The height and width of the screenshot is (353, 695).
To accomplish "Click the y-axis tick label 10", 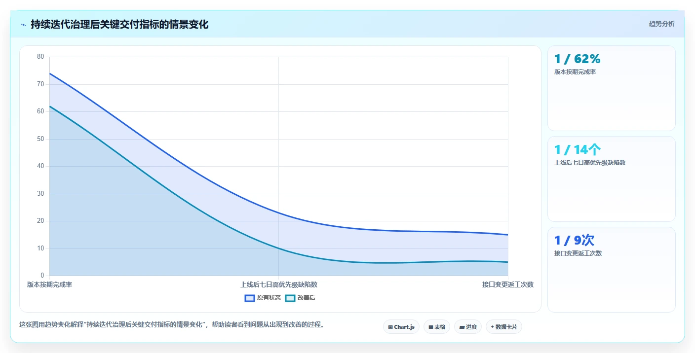I will point(40,248).
